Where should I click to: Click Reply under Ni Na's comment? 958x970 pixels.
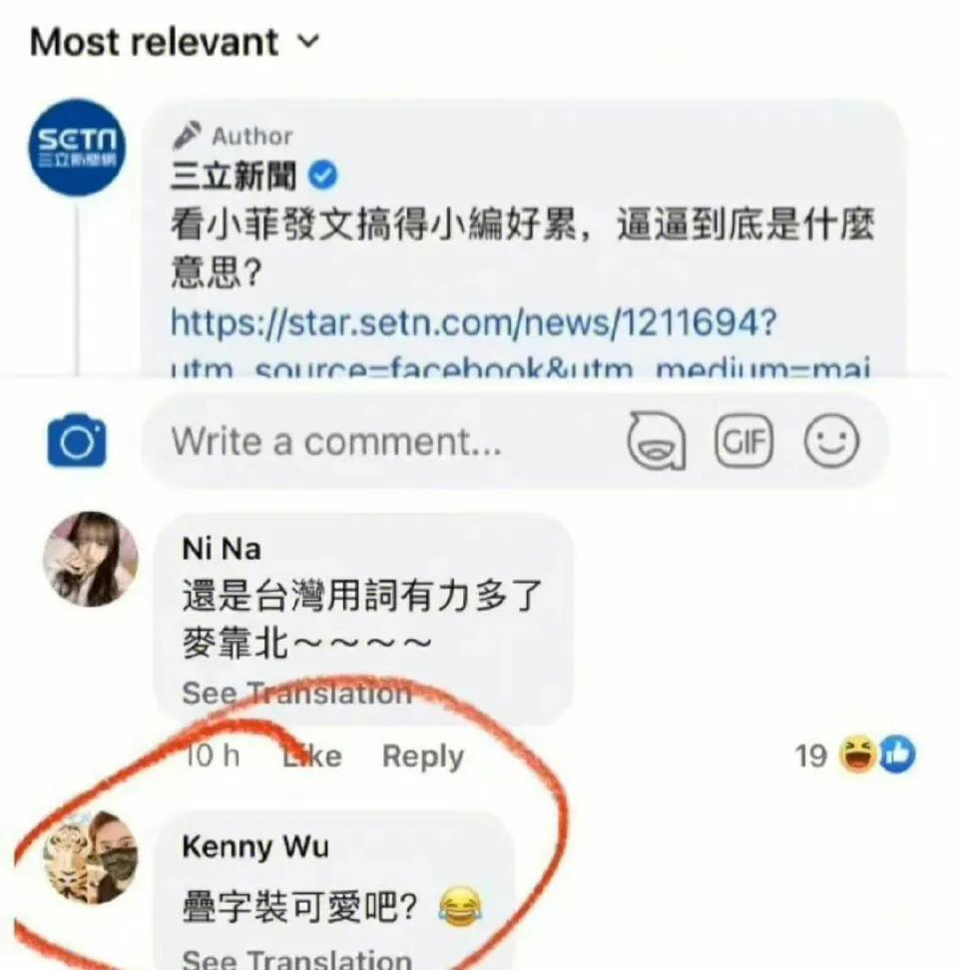click(423, 756)
